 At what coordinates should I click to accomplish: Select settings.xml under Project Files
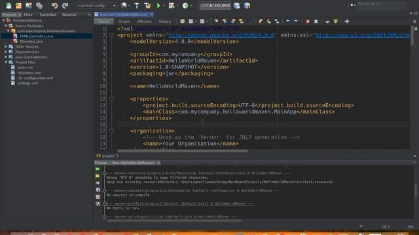point(27,83)
